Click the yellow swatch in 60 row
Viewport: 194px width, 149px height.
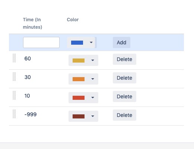tap(79, 60)
